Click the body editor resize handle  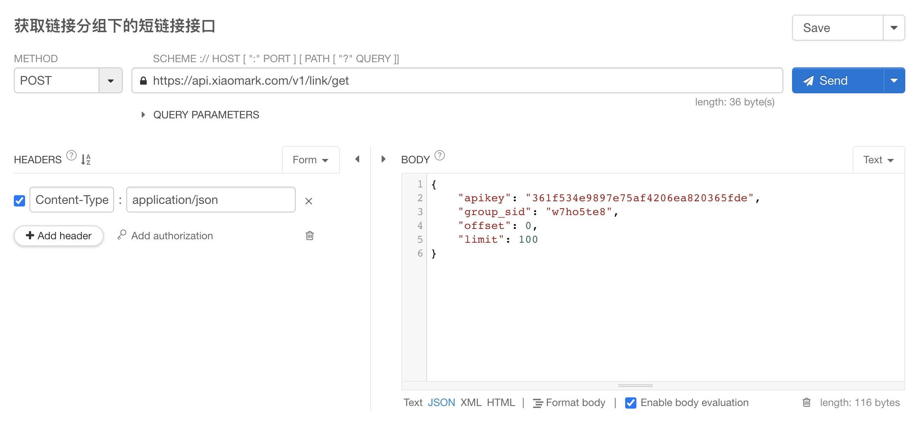[x=636, y=385]
